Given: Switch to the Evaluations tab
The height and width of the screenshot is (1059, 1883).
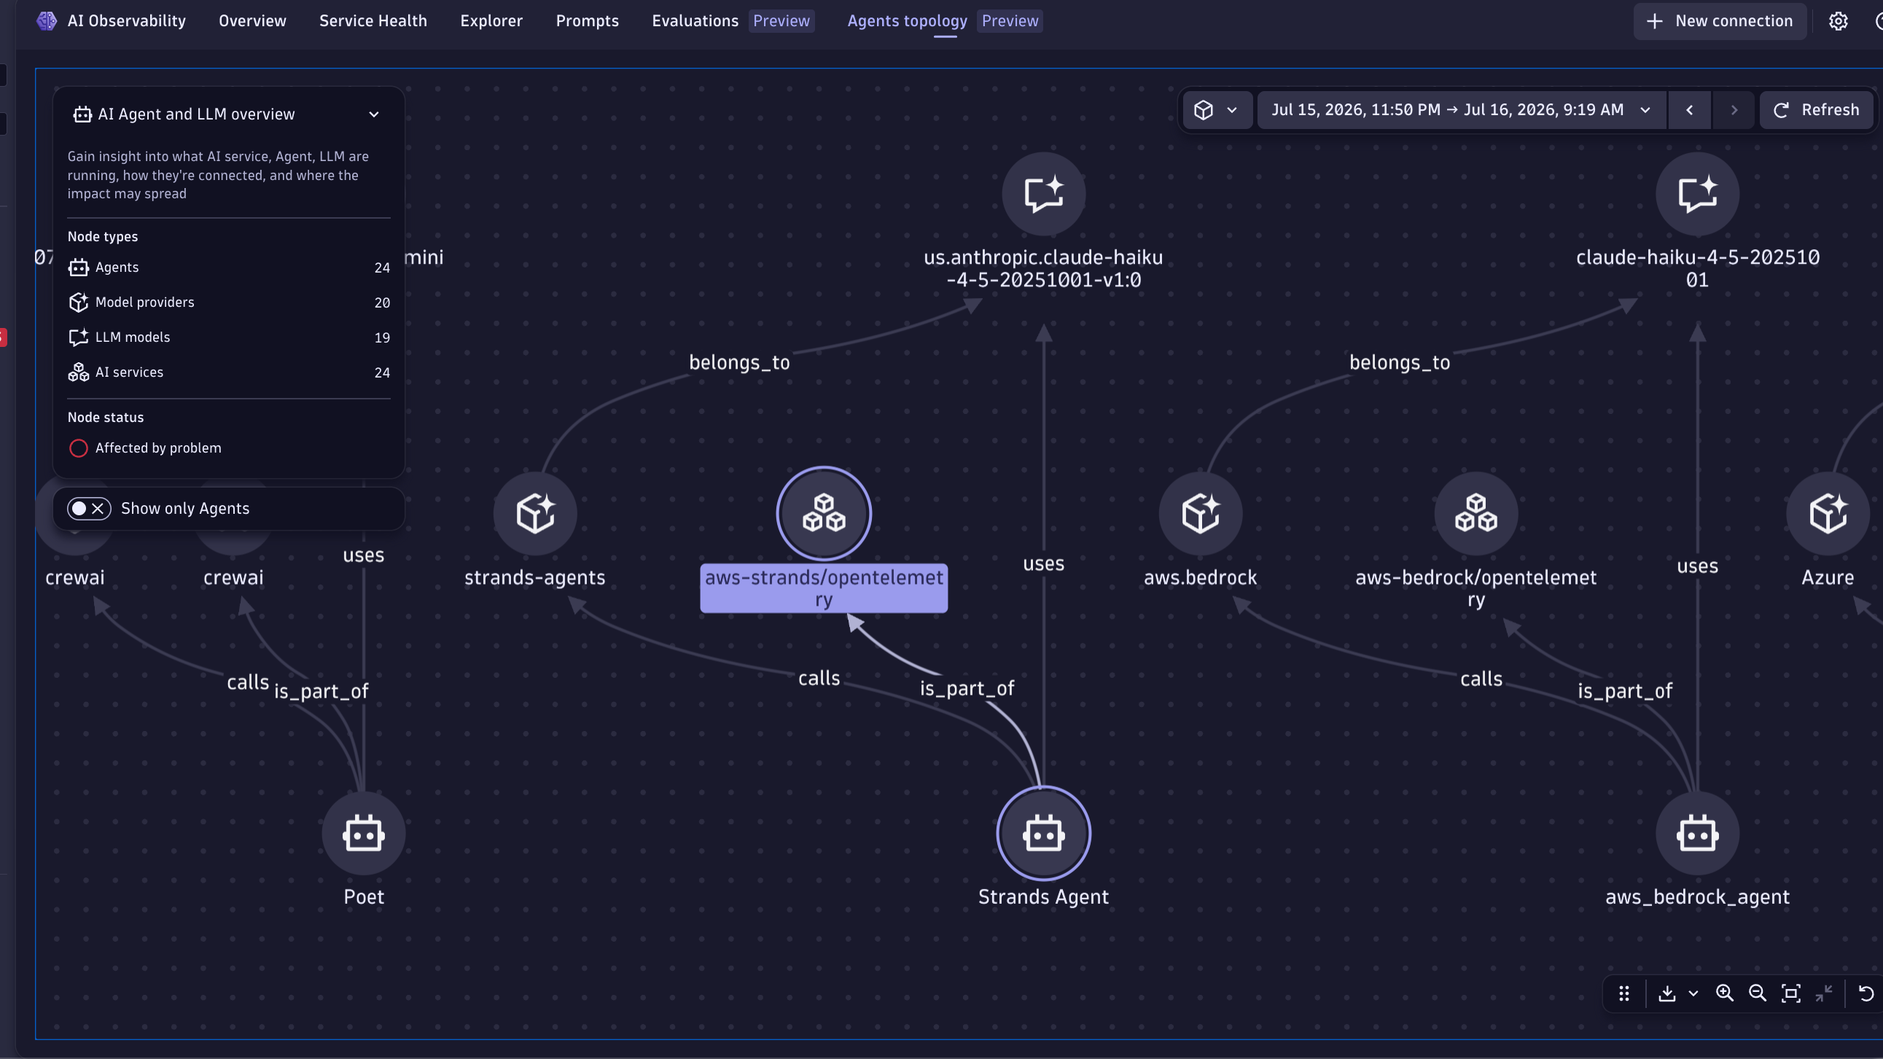Looking at the screenshot, I should coord(695,20).
